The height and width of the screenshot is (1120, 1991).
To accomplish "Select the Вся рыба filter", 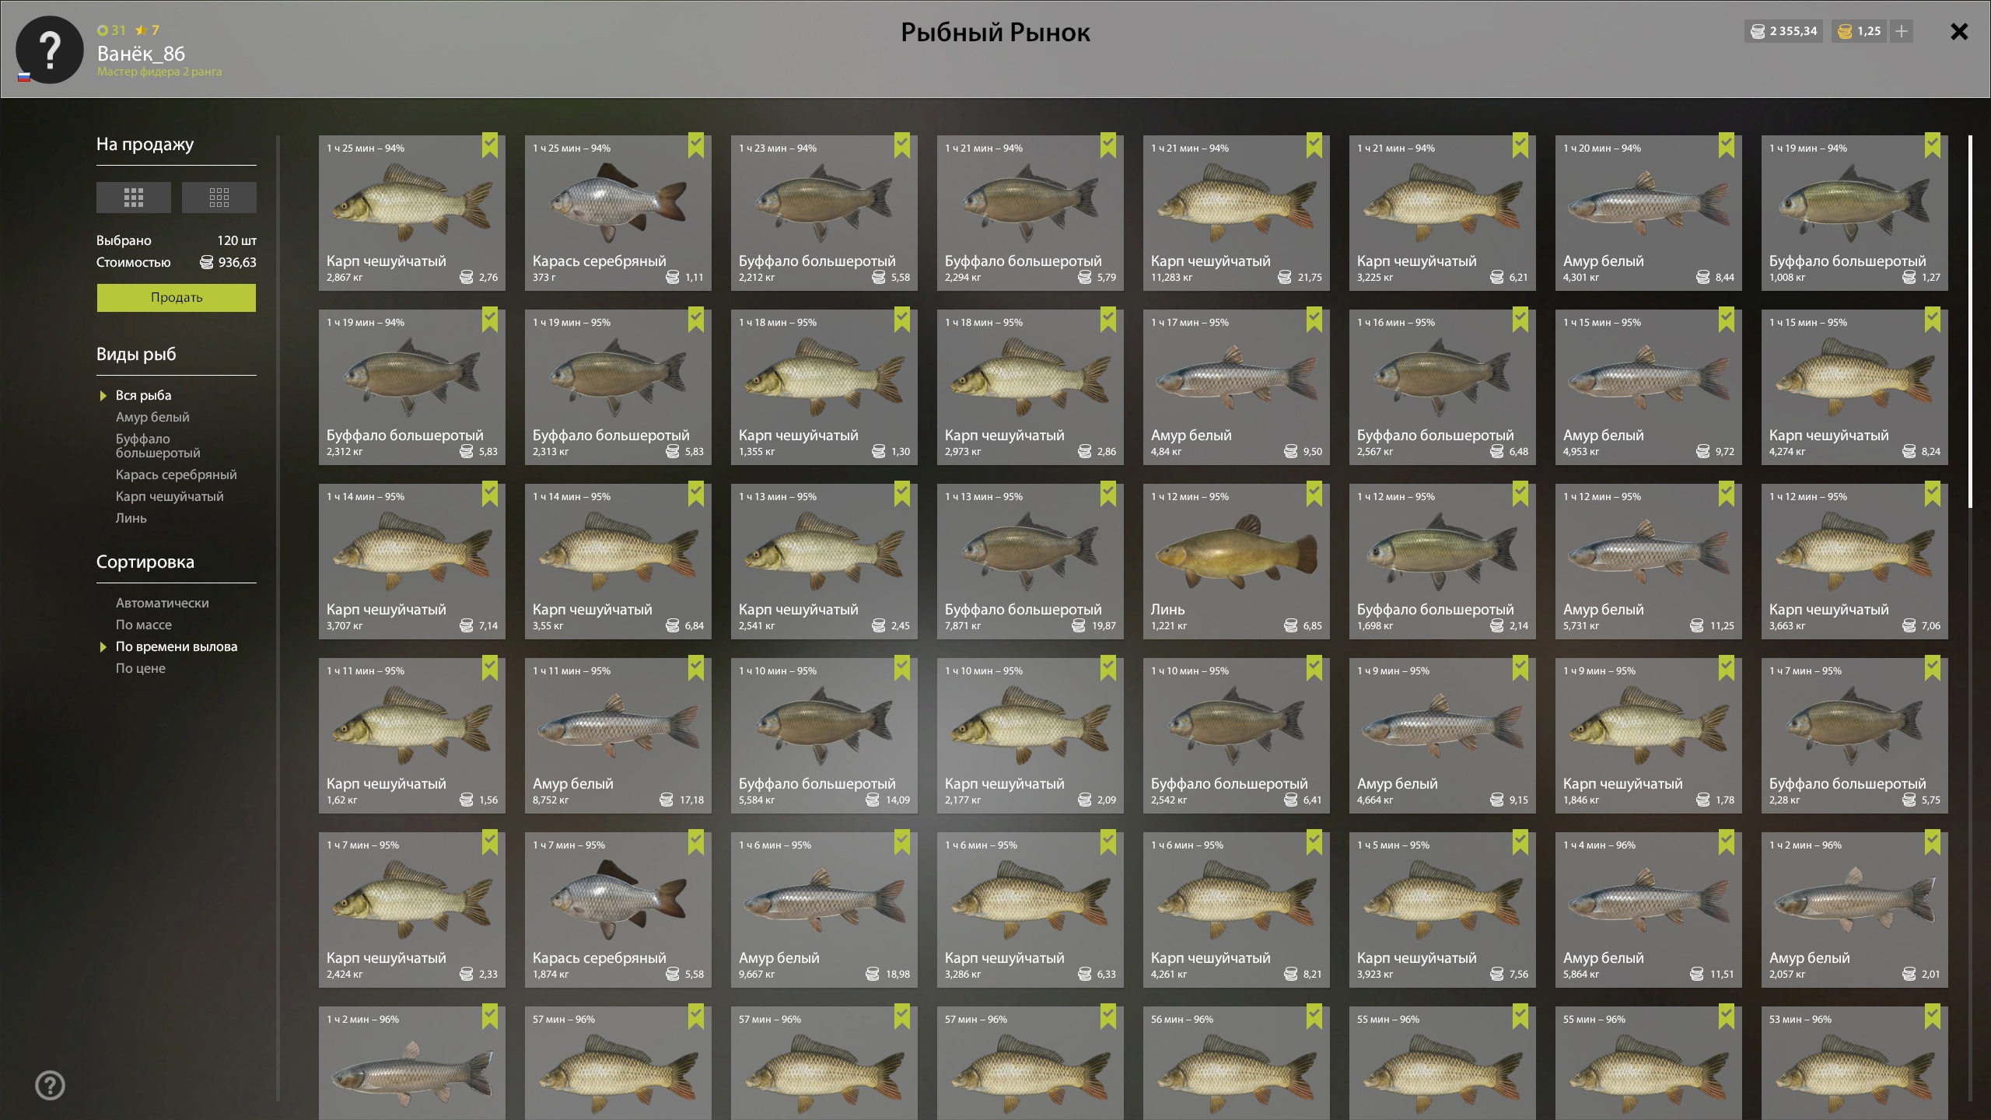I will (144, 395).
